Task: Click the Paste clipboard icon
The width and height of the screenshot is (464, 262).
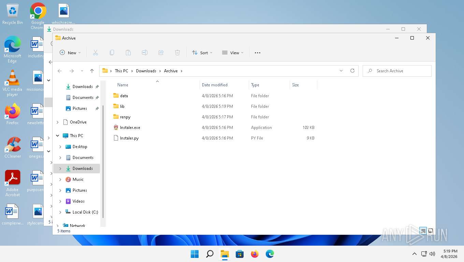Action: [128, 53]
